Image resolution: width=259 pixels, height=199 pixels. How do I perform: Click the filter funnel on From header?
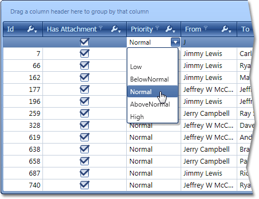click(x=205, y=28)
